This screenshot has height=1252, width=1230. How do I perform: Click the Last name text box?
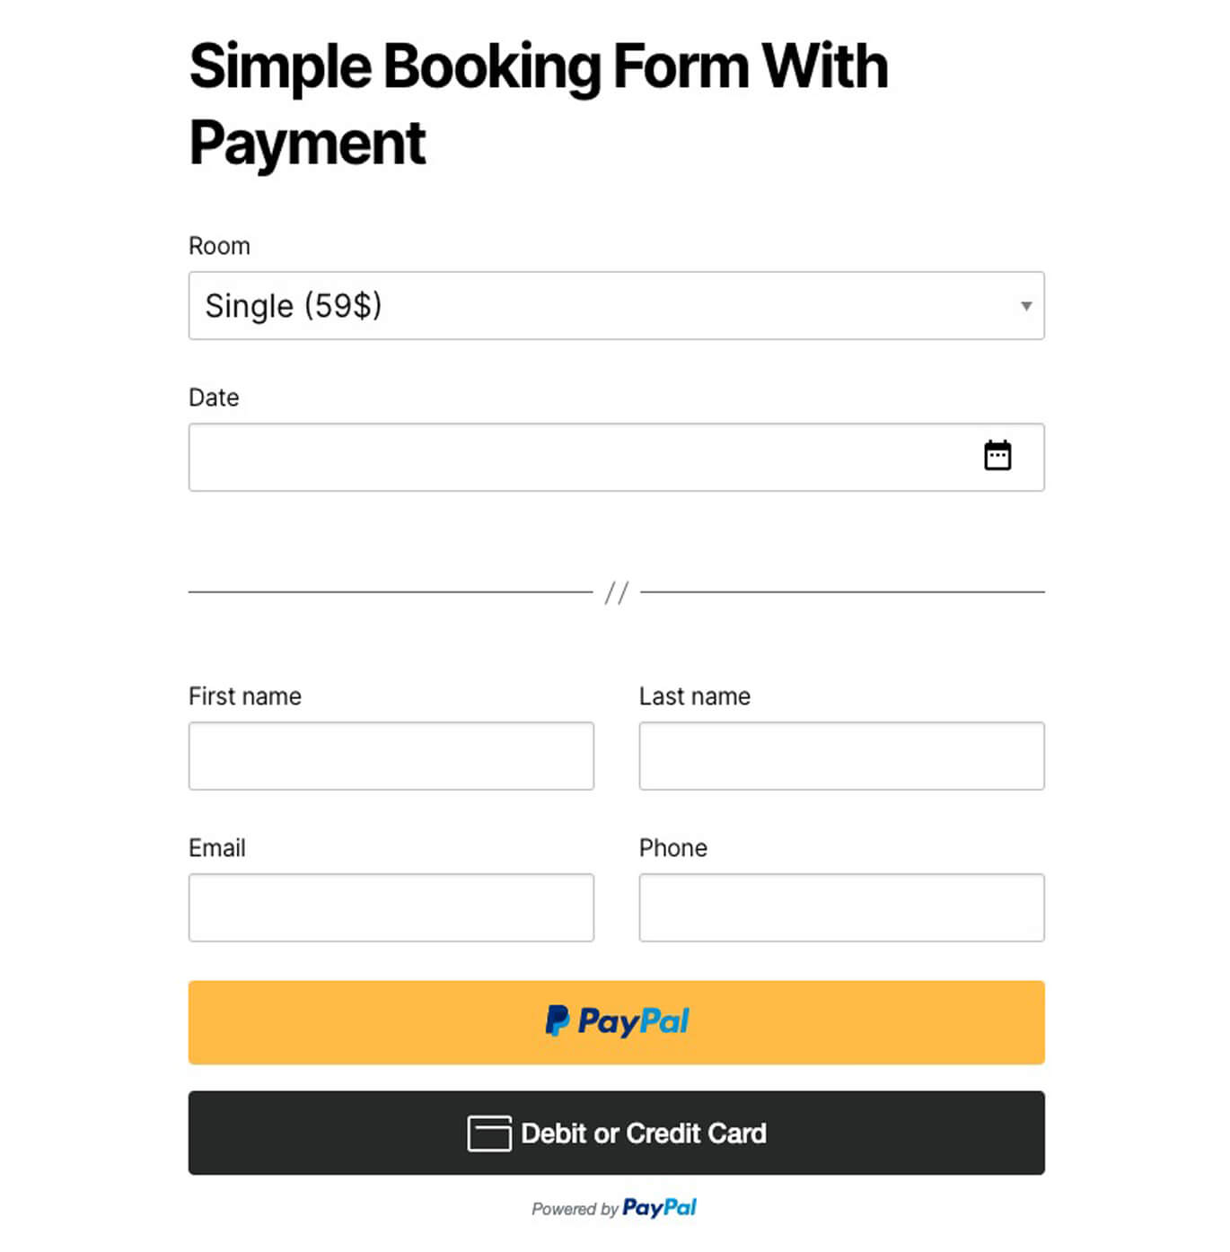[x=841, y=756]
